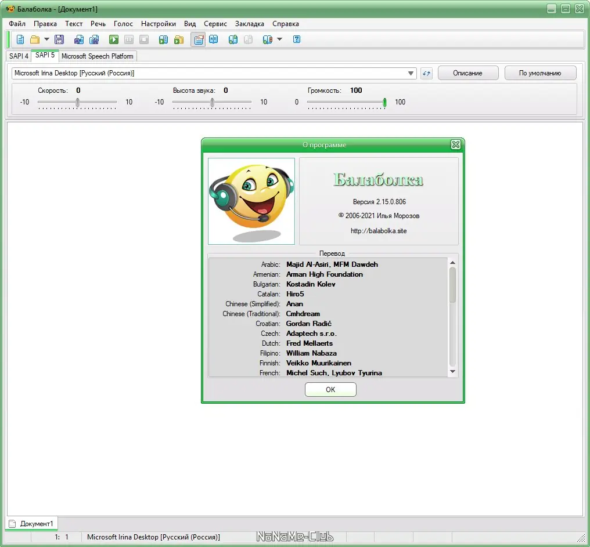Viewport: 590px width, 547px height.
Task: Click 'Kostadin Kolev' translator entry
Action: point(311,284)
